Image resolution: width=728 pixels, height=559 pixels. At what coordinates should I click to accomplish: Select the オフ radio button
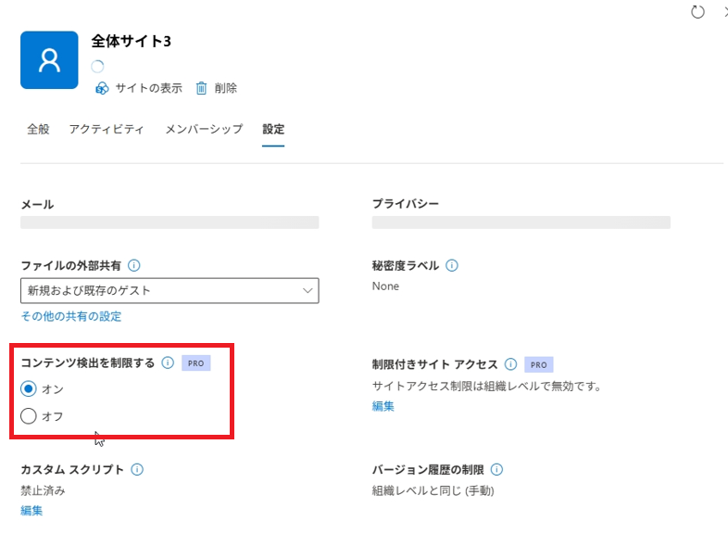pyautogui.click(x=29, y=416)
